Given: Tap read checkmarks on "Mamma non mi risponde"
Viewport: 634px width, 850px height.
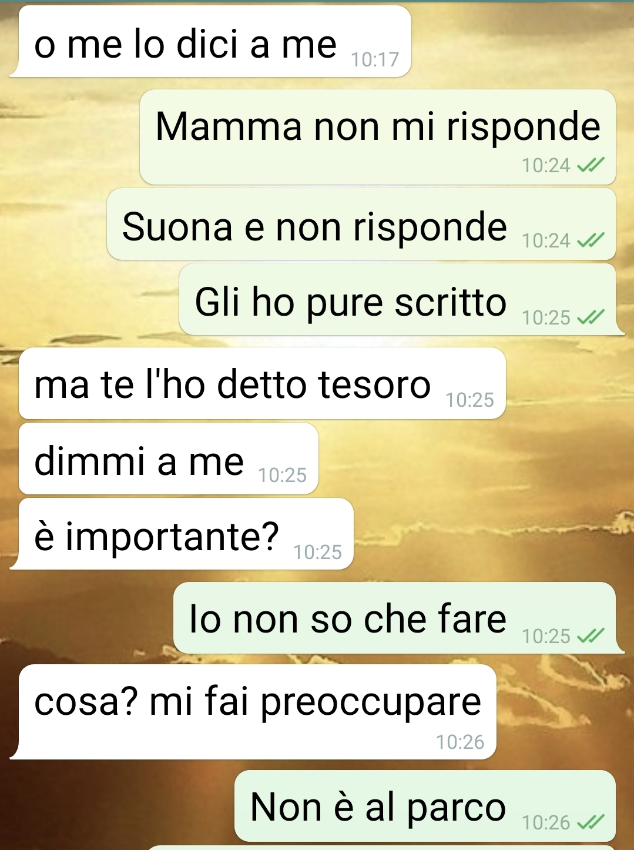Looking at the screenshot, I should pyautogui.click(x=591, y=166).
